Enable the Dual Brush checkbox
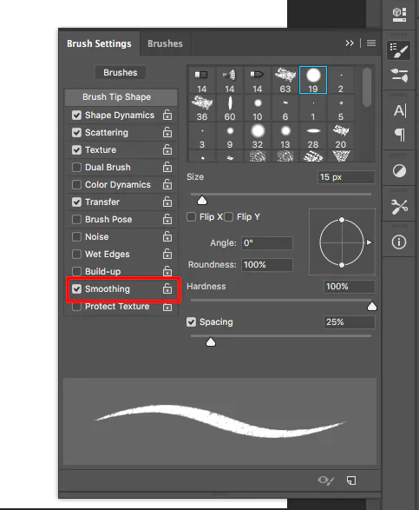 tap(76, 167)
